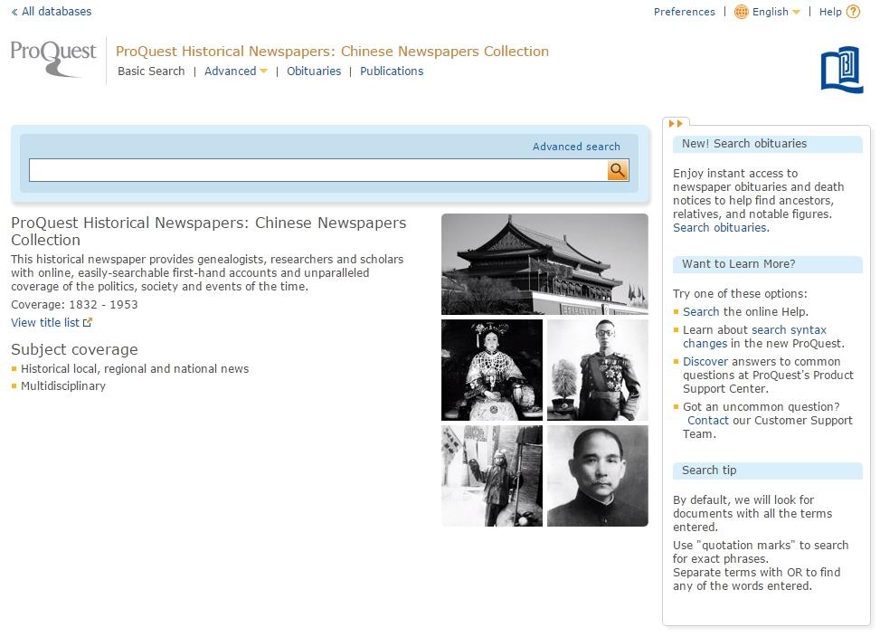Open the Obituaries page
The height and width of the screenshot is (637, 880).
click(314, 71)
